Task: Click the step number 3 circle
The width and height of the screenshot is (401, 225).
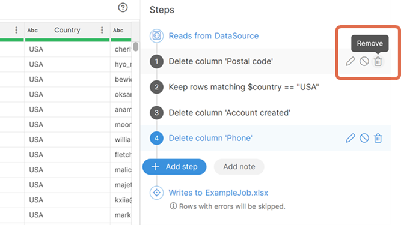Action: coord(156,113)
